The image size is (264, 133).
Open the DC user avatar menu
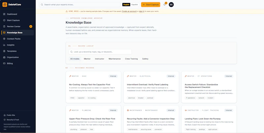[171, 5]
